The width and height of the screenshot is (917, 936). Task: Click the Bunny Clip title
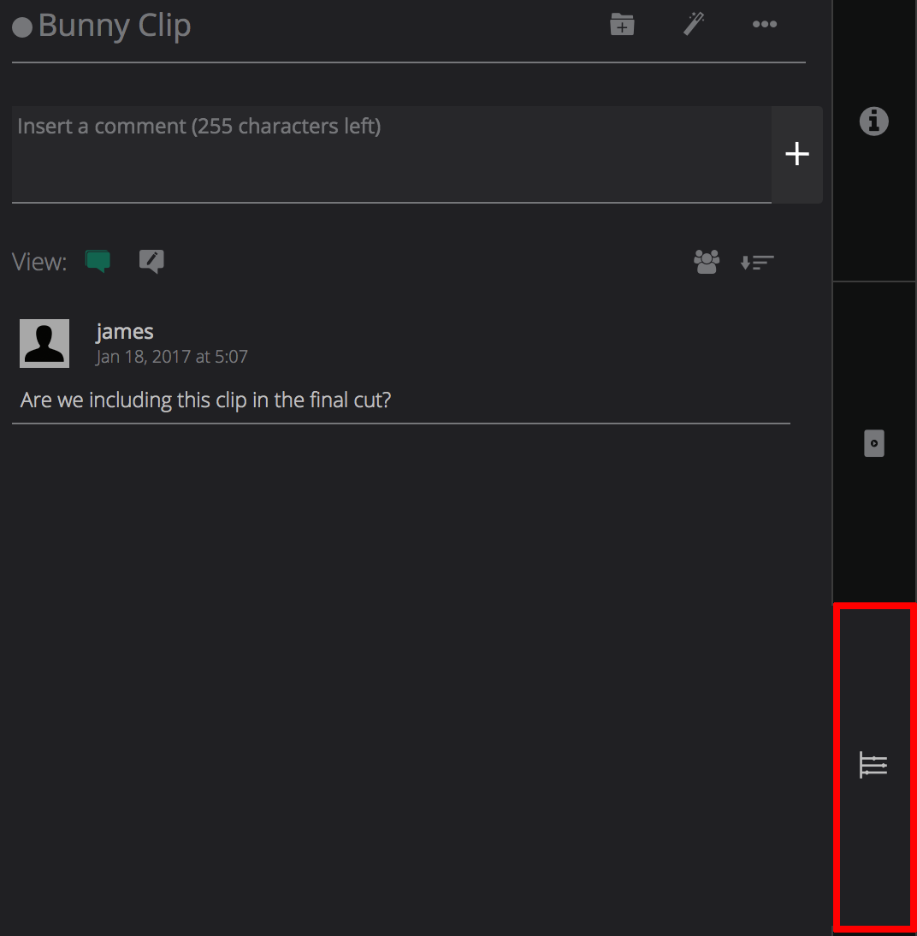[115, 26]
